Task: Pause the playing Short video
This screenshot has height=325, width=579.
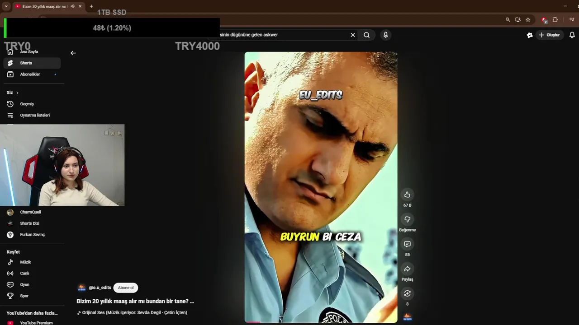Action: click(x=321, y=187)
